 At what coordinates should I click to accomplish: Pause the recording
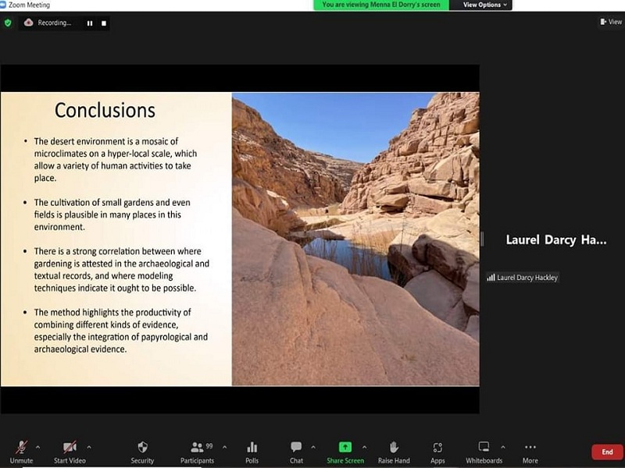tap(90, 23)
